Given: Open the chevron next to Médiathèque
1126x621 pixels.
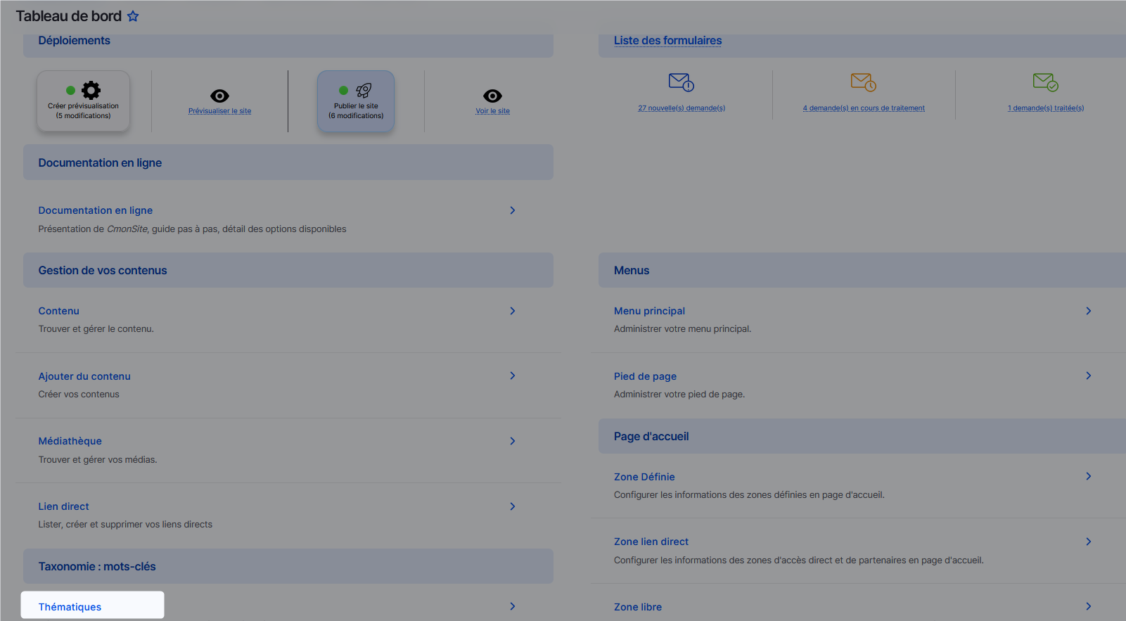Looking at the screenshot, I should coord(513,441).
